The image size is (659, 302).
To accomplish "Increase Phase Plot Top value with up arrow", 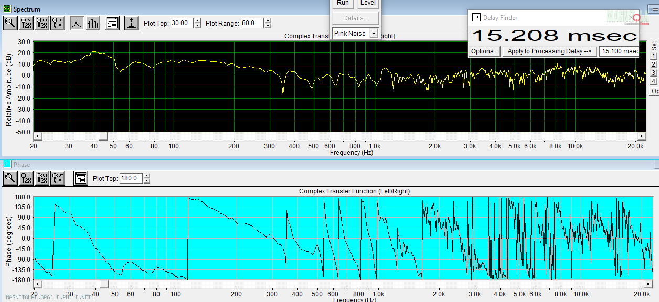I will coord(146,176).
